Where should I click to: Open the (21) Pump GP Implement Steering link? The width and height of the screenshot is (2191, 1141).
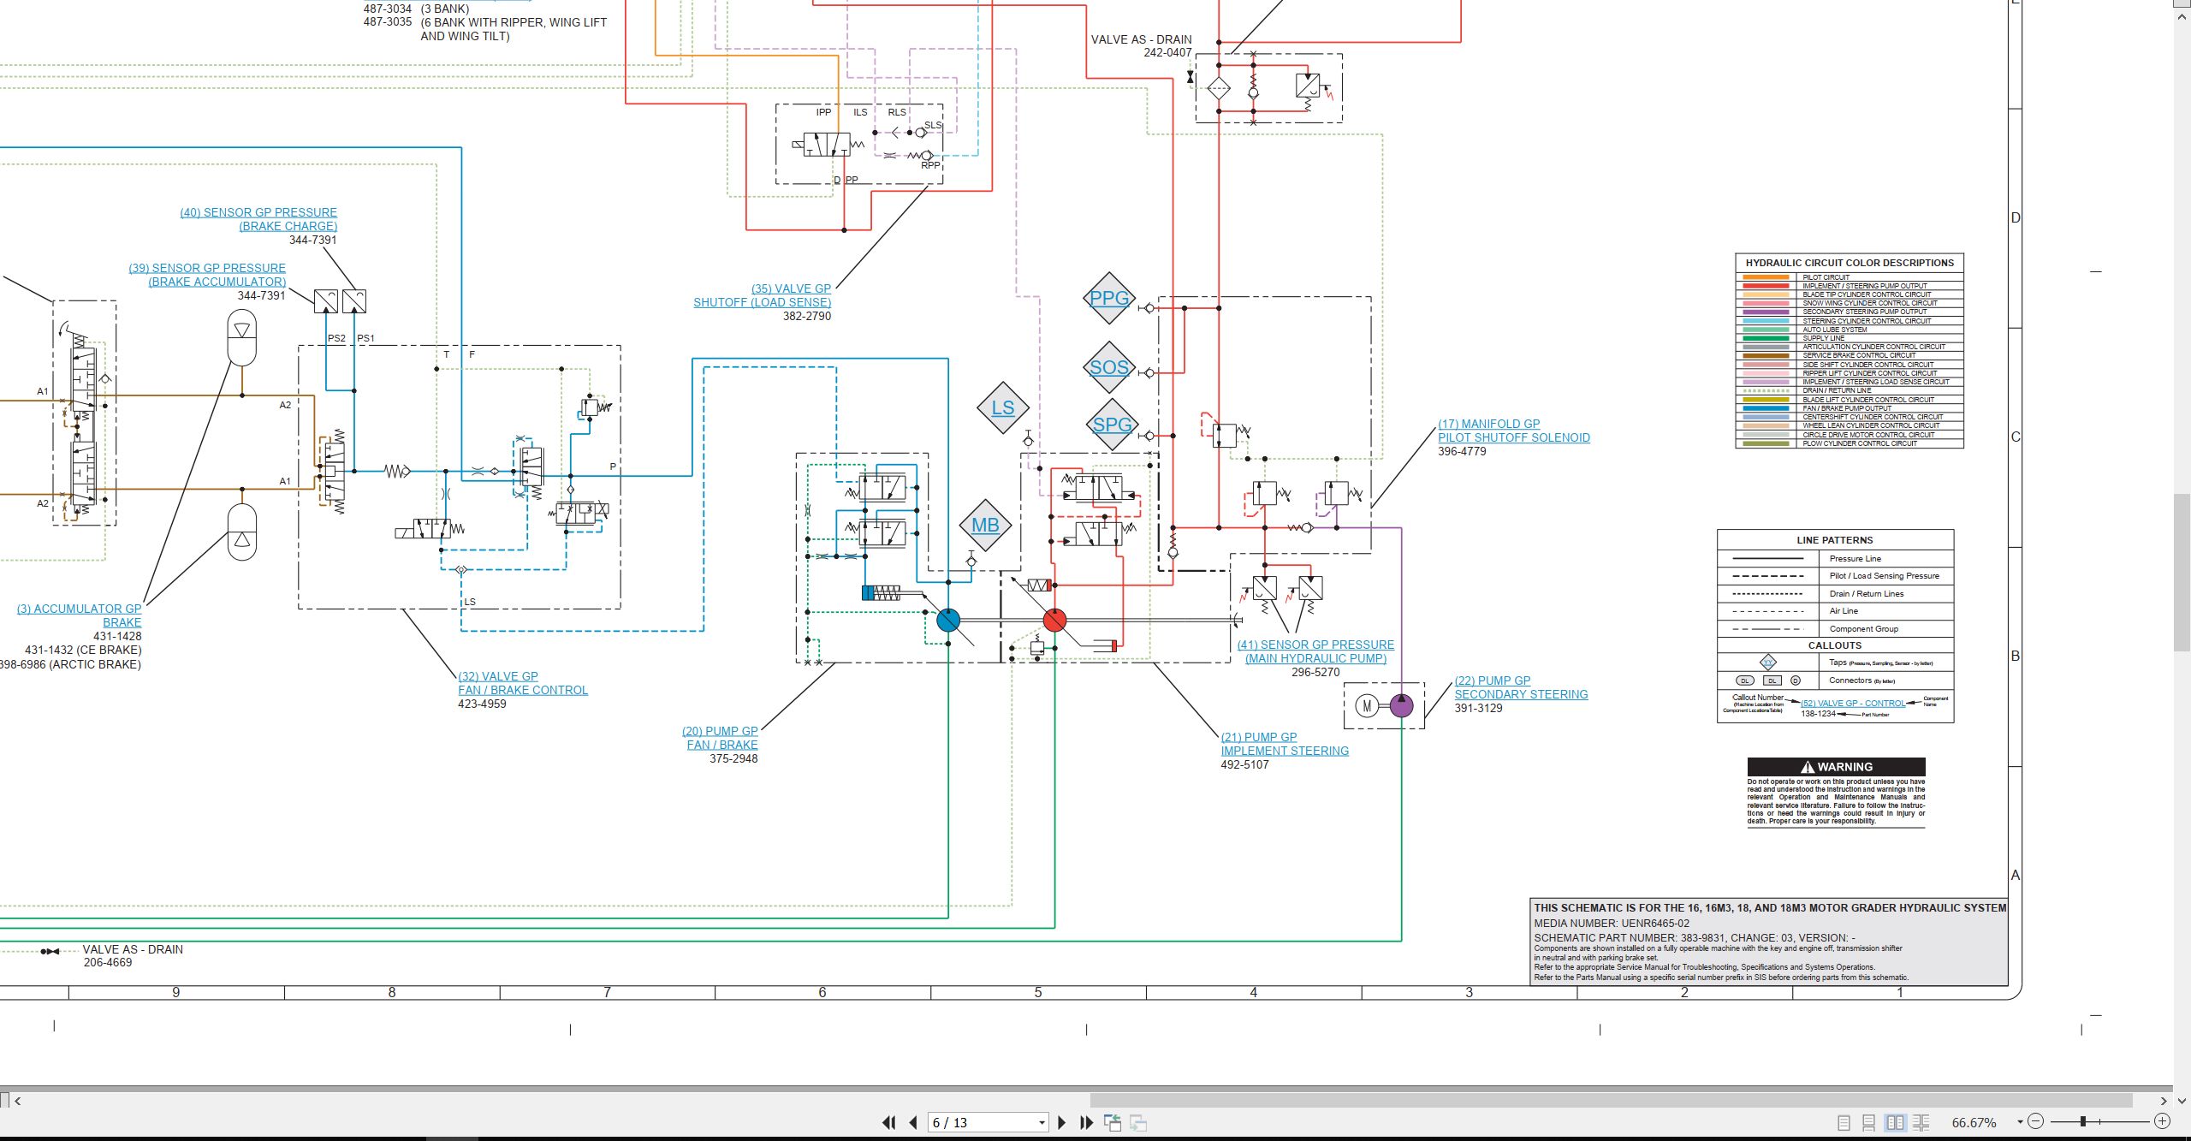click(x=1285, y=744)
